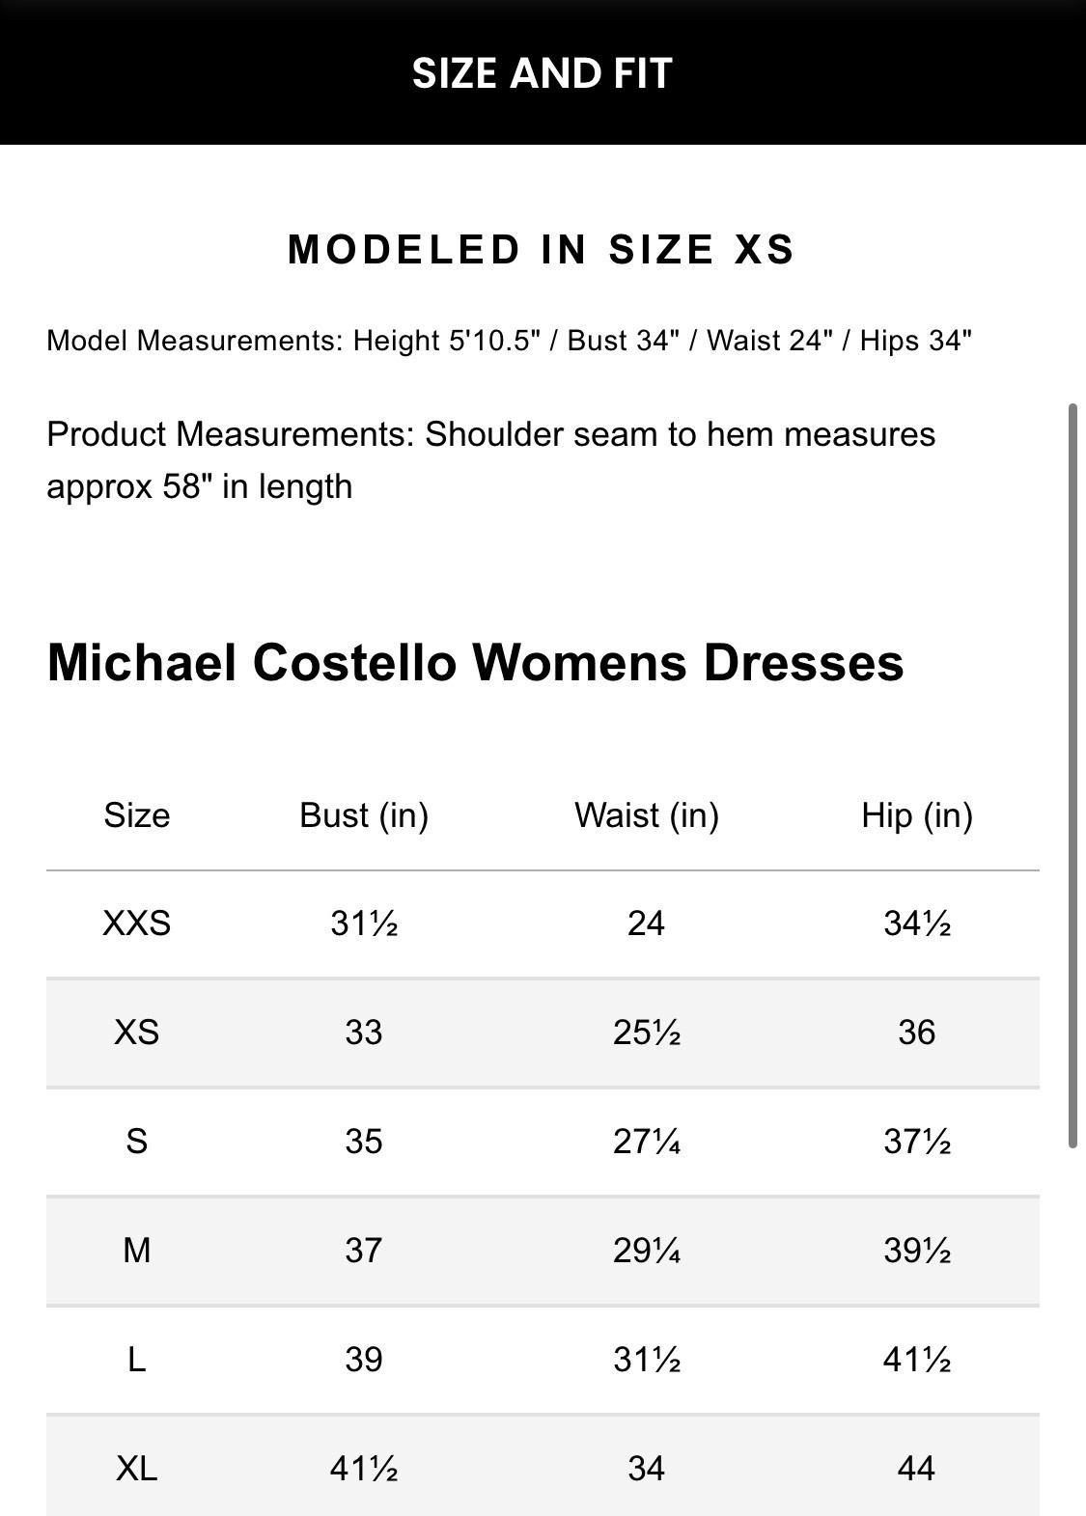Viewport: 1086px width, 1516px height.
Task: Select the L size row label
Action: 137,1360
